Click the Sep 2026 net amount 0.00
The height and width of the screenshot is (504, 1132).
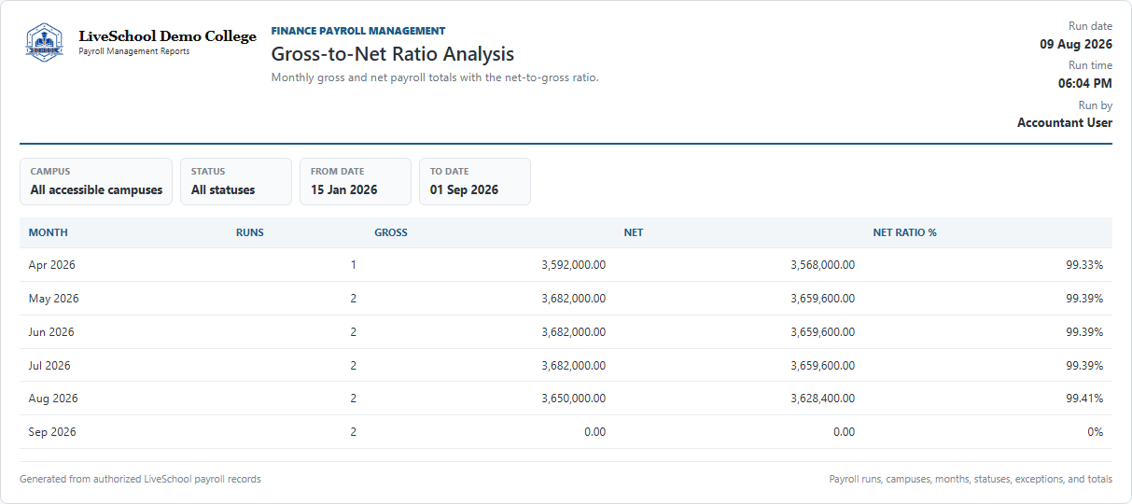[x=844, y=432]
